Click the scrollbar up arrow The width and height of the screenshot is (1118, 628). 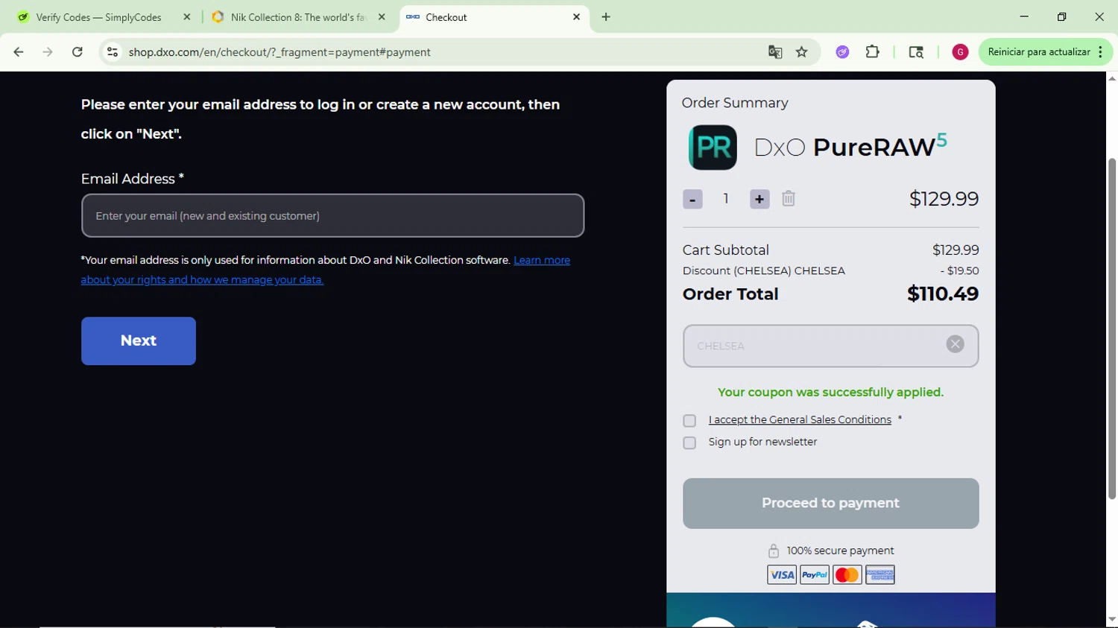point(1112,78)
